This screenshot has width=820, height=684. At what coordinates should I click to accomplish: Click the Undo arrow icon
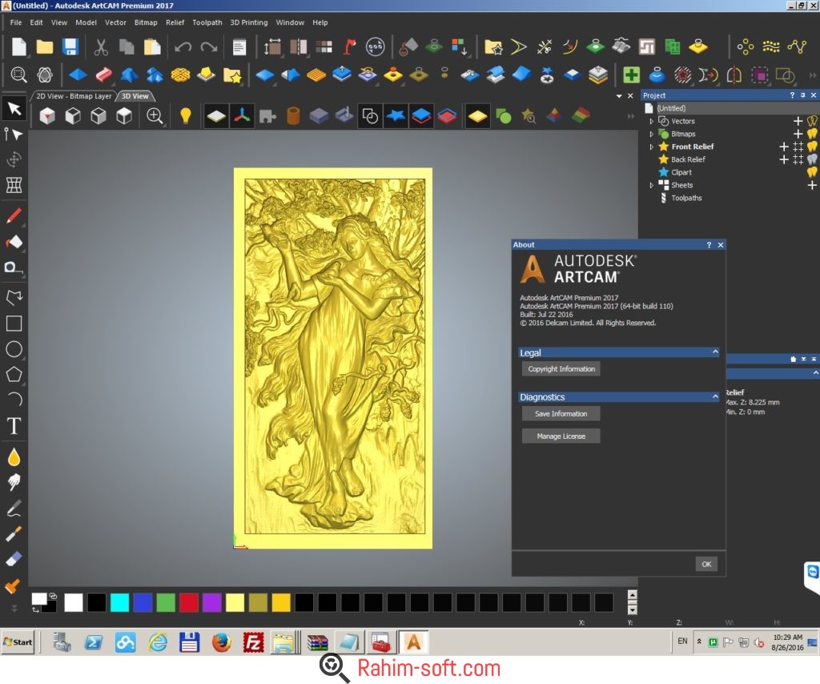(x=183, y=46)
